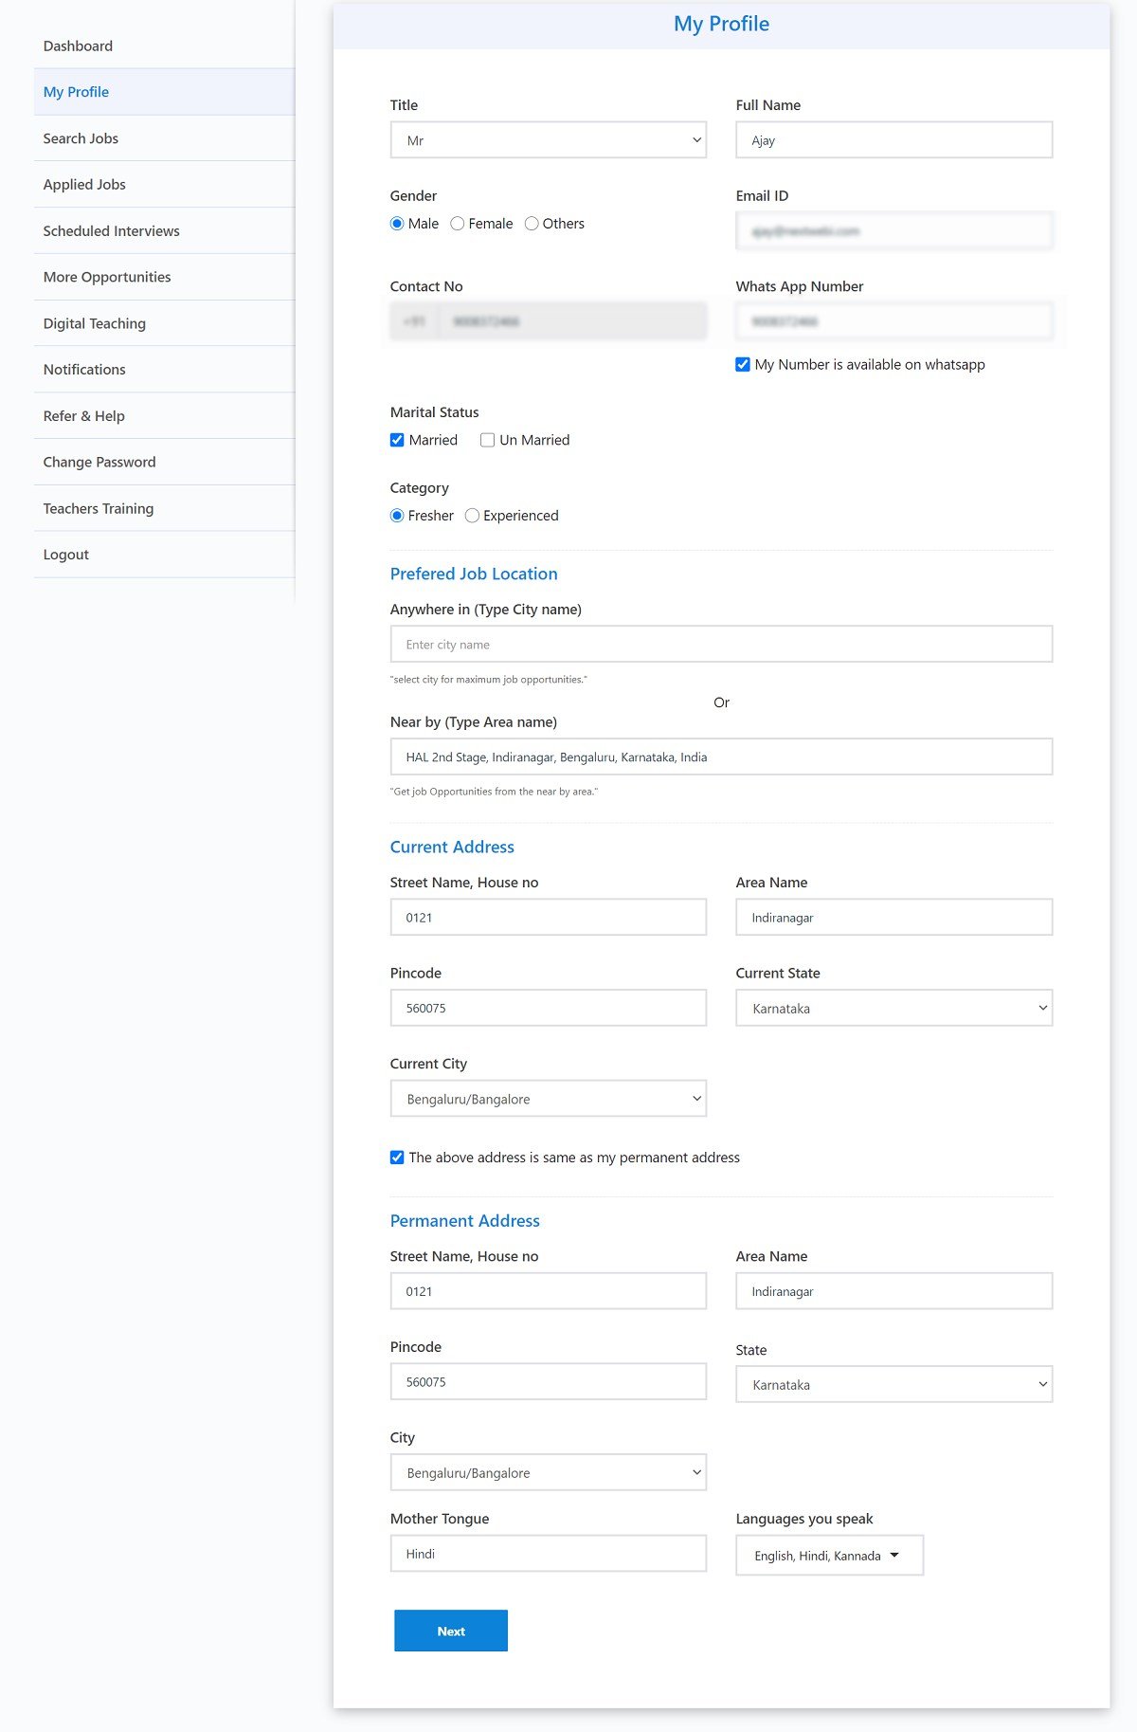Open More Opportunities
This screenshot has height=1732, width=1137.
point(164,277)
